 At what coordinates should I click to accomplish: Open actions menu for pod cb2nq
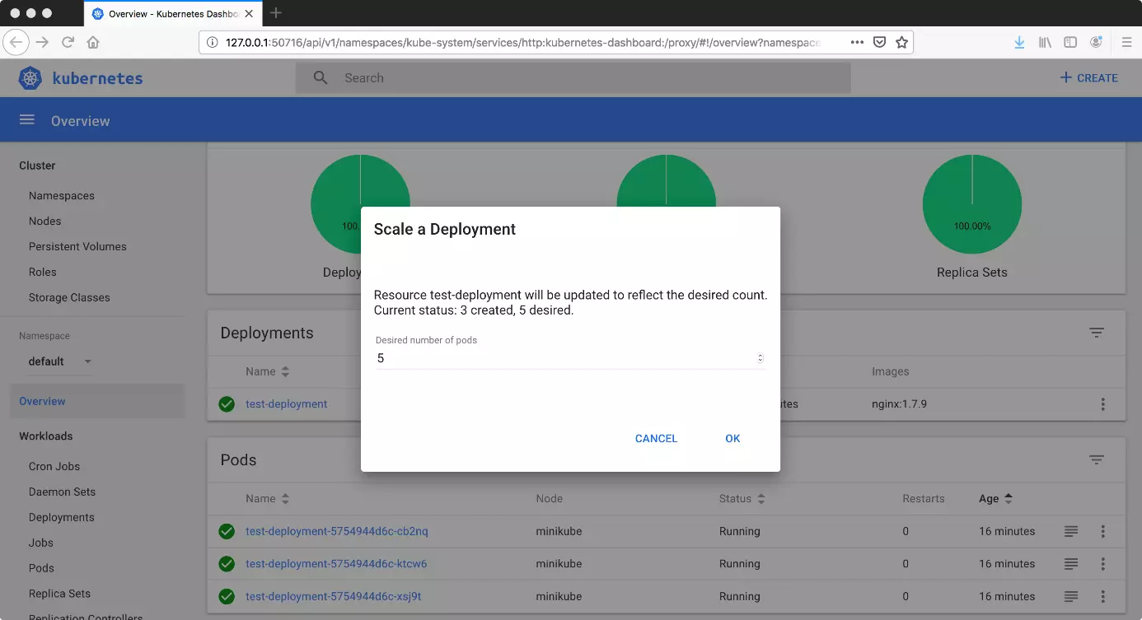[x=1102, y=531]
